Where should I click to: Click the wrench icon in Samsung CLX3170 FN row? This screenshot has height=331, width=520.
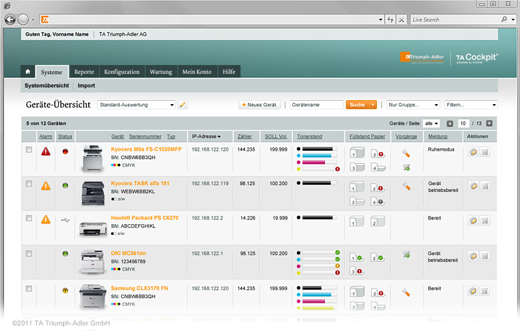click(406, 293)
